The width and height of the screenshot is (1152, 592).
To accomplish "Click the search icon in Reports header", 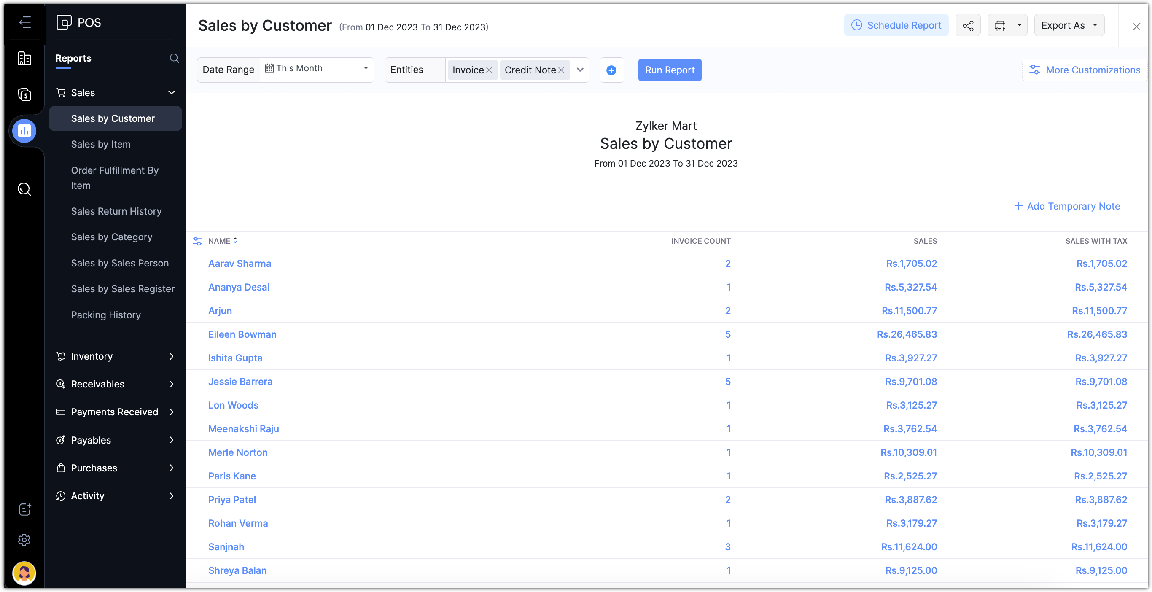I will click(x=174, y=58).
